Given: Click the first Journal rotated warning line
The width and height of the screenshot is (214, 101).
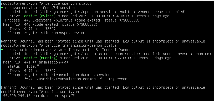Looking at the screenshot, I should [x=104, y=41].
